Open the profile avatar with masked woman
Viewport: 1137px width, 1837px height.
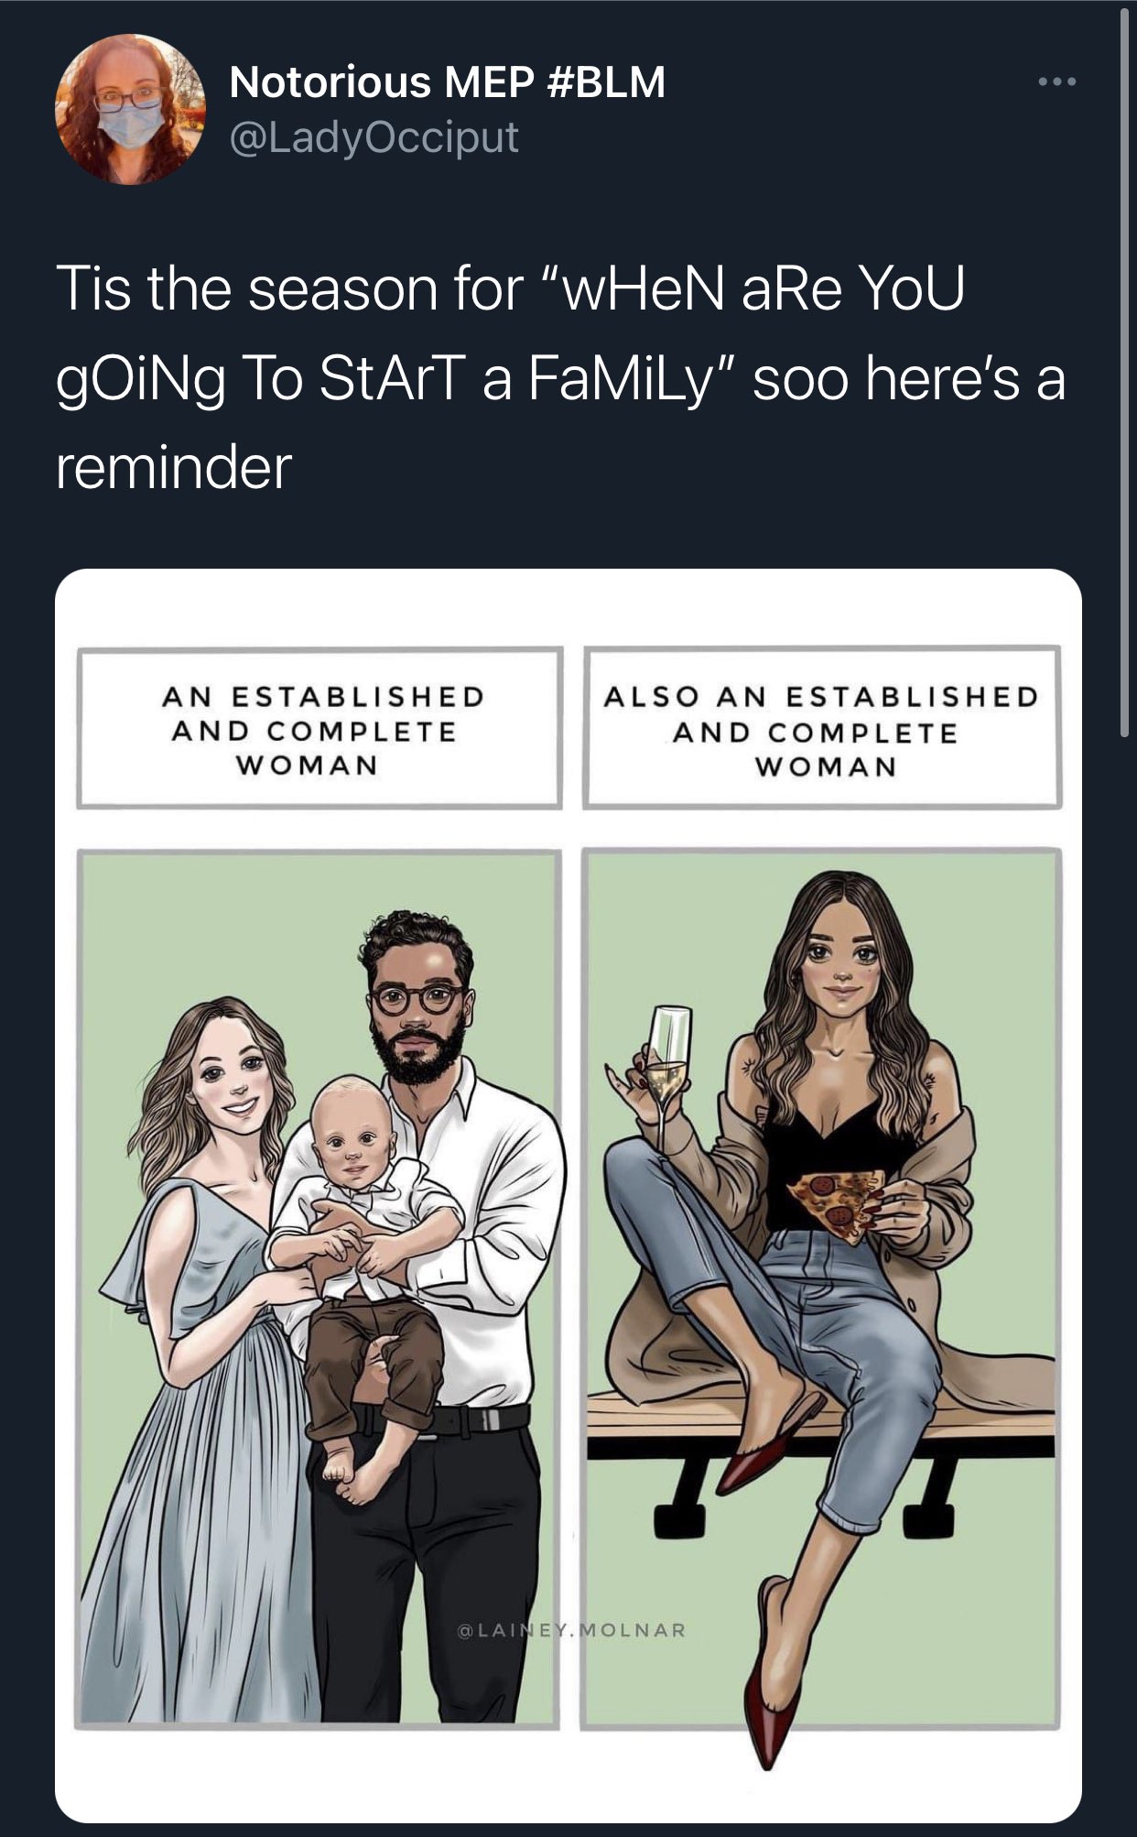130,109
